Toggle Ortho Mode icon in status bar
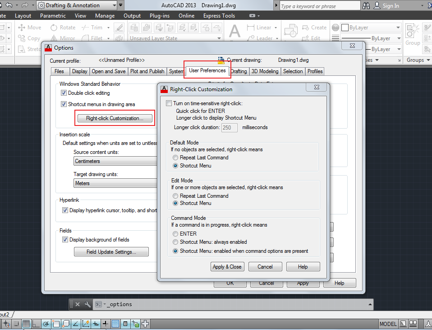 click(36, 324)
